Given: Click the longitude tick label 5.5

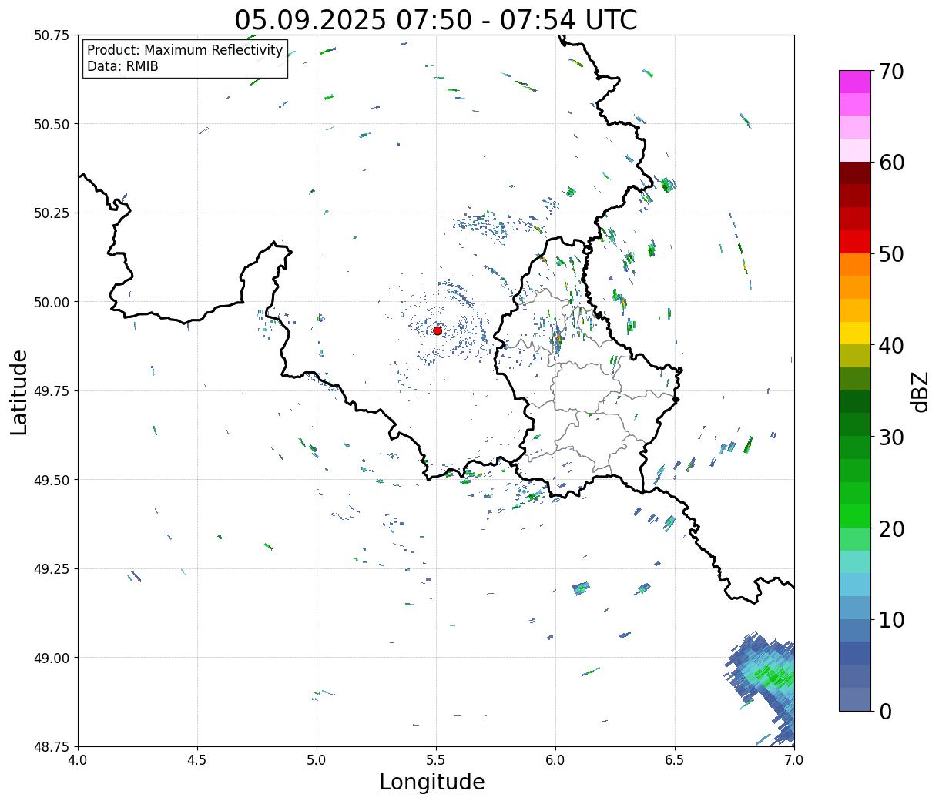Looking at the screenshot, I should click(x=436, y=760).
